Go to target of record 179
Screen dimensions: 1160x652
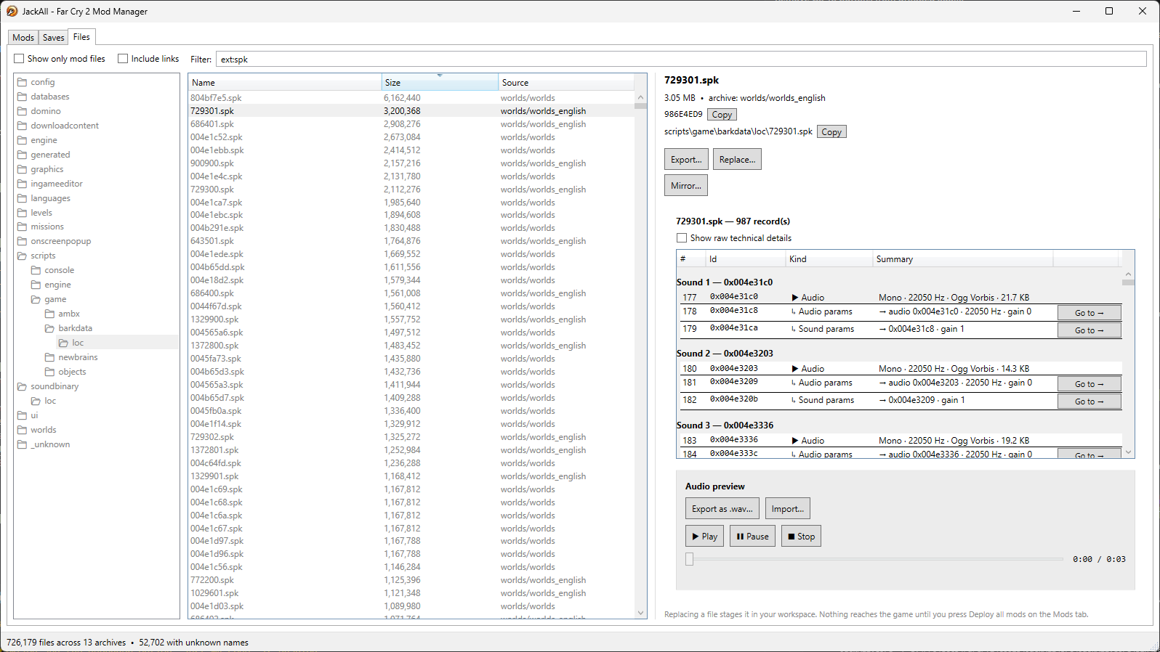pyautogui.click(x=1089, y=330)
